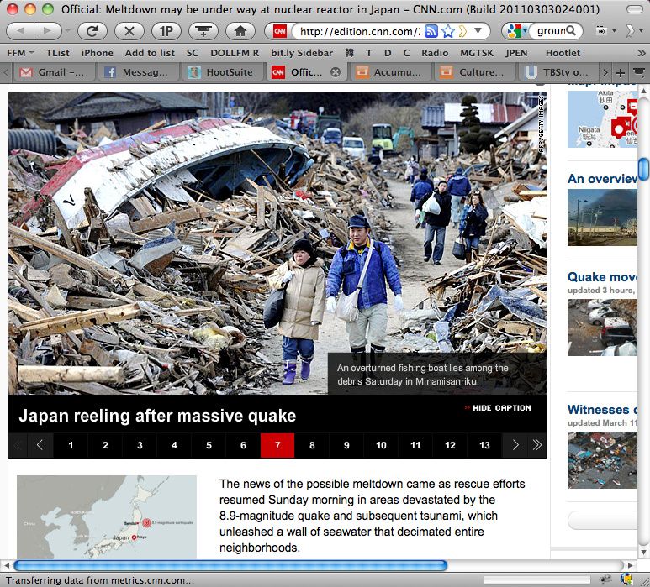650x587 pixels.
Task: Close the active CNN tab
Action: tap(336, 72)
